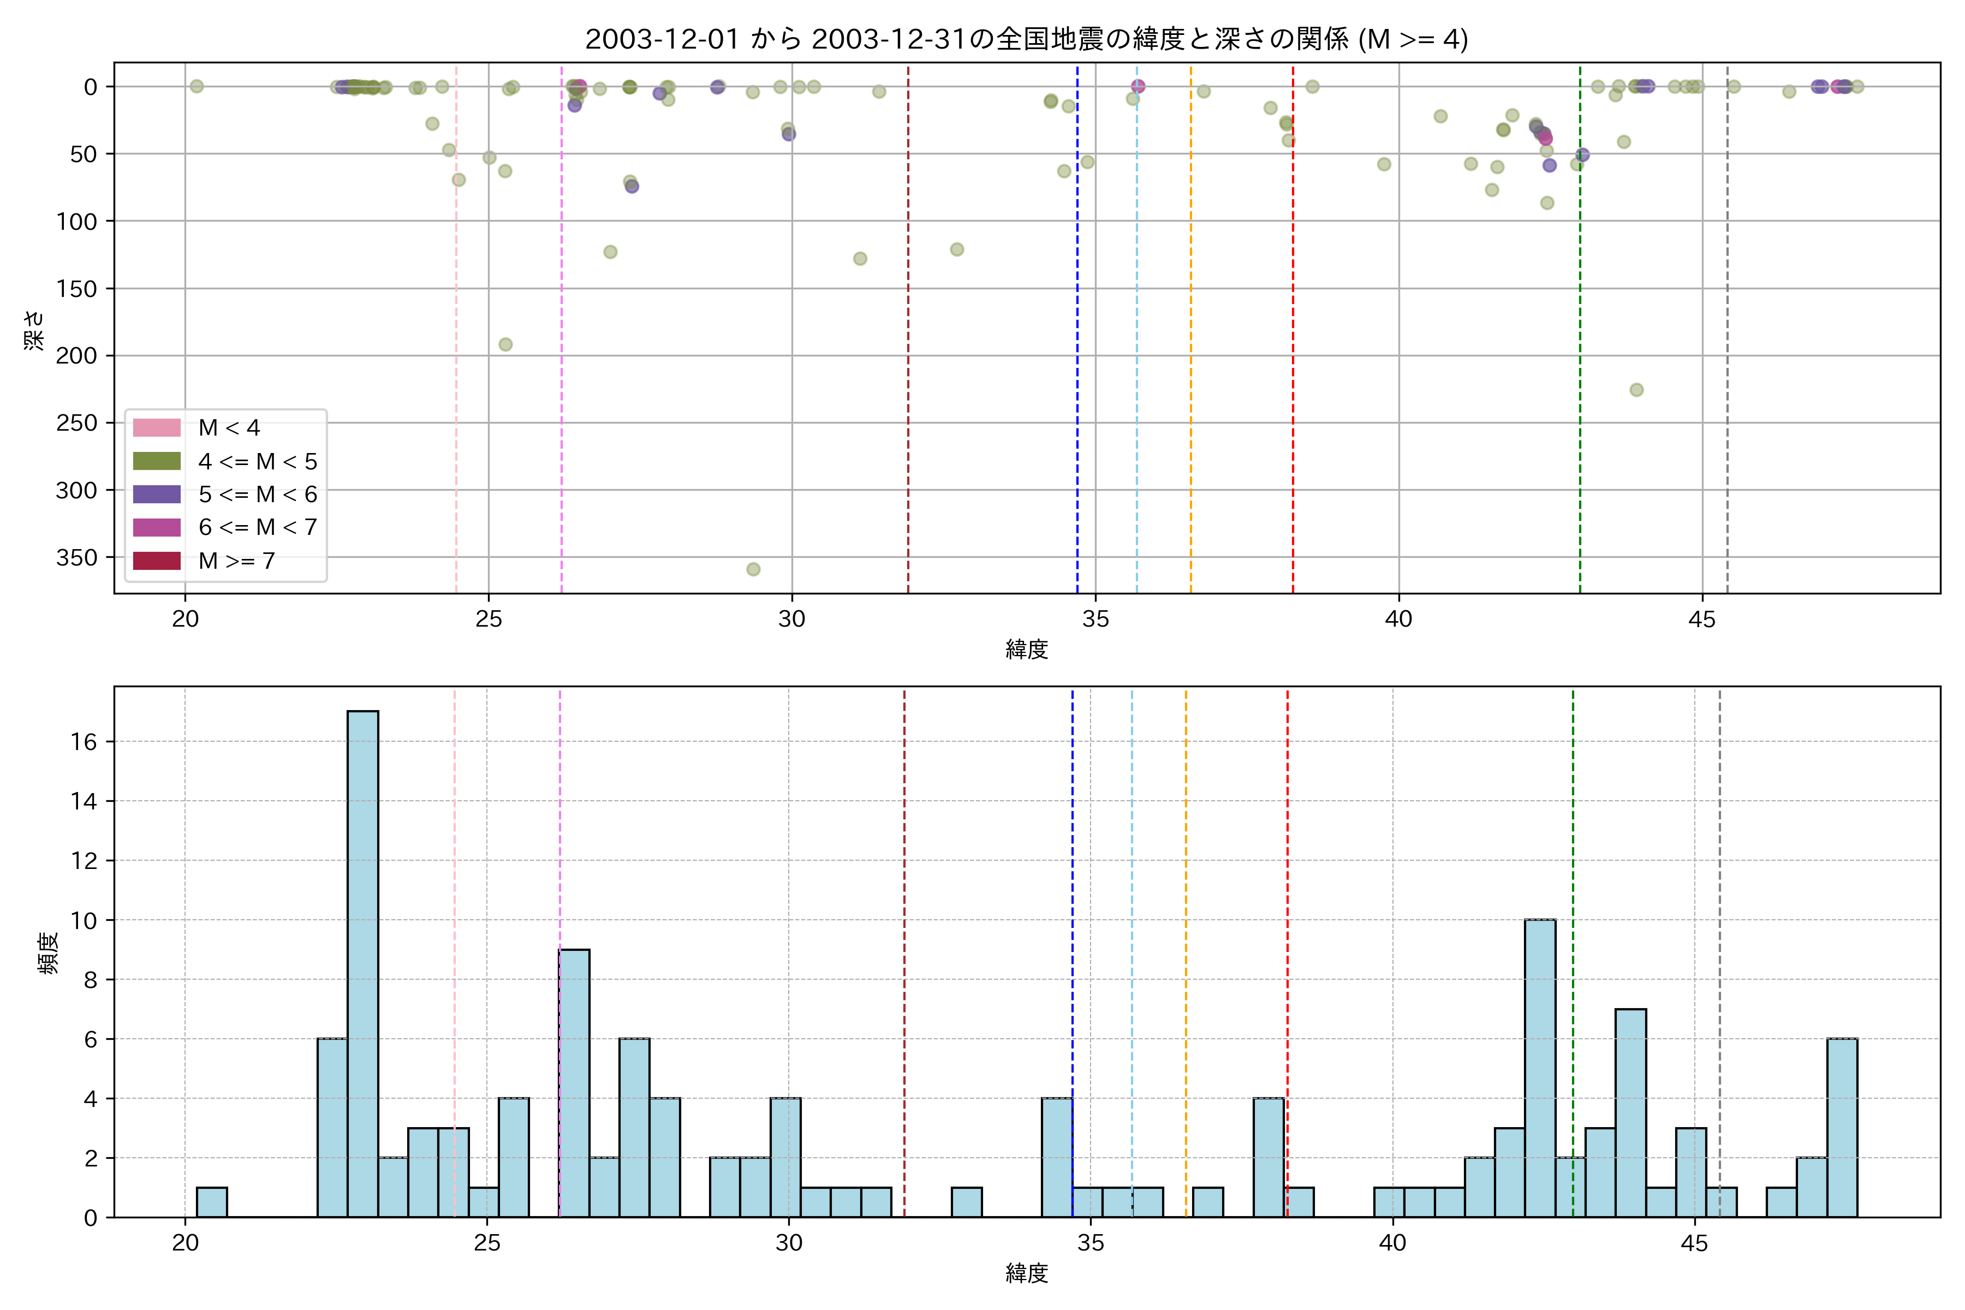Click the scatter point at depth about 225
Image resolution: width=1965 pixels, height=1310 pixels.
point(1636,390)
